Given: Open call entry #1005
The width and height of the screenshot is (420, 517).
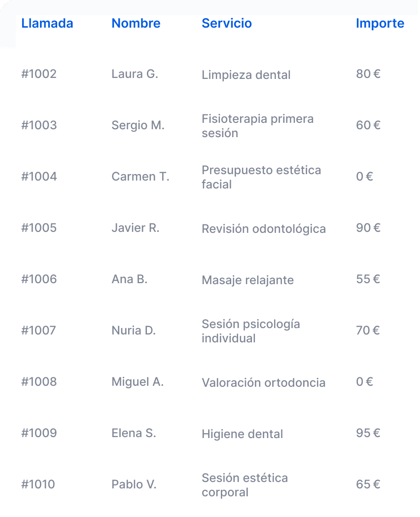Looking at the screenshot, I should [x=39, y=228].
